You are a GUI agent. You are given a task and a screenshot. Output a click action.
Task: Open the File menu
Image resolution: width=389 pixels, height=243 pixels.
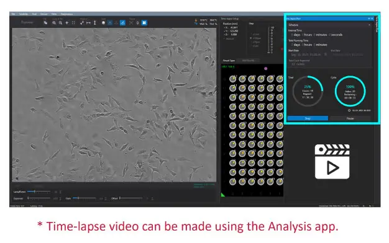[13, 14]
